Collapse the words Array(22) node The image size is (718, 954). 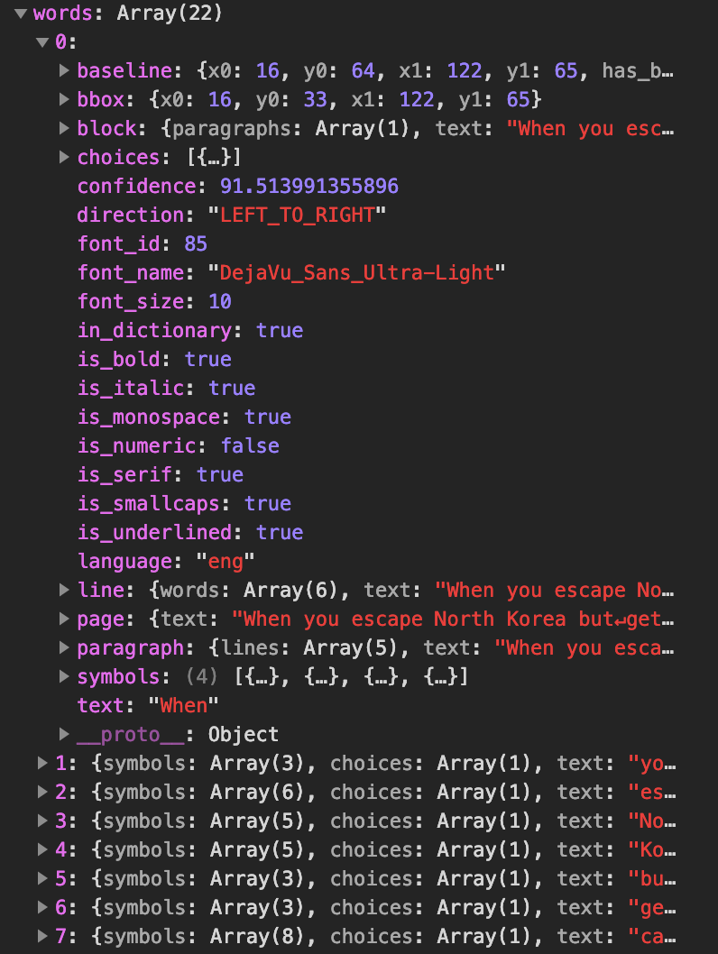21,14
